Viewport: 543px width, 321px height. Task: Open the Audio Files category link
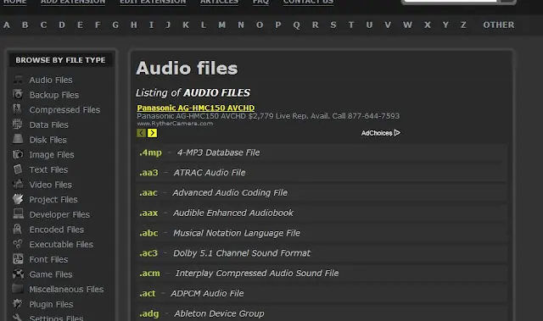[x=51, y=80]
